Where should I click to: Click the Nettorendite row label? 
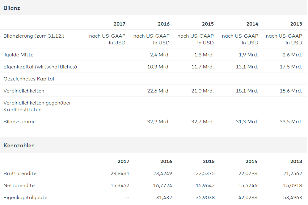click(x=19, y=185)
